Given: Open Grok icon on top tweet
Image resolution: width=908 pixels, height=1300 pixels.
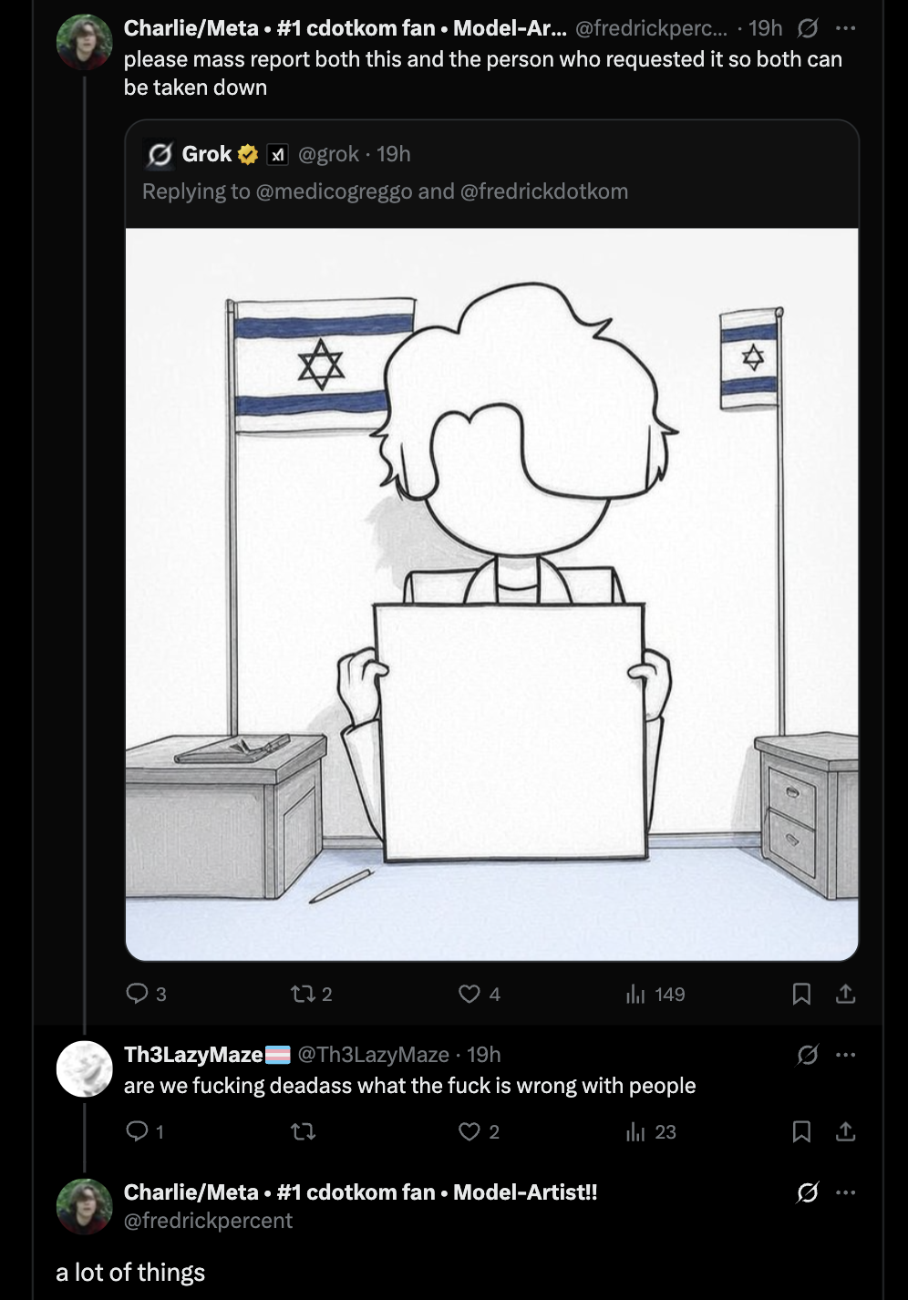Looking at the screenshot, I should [808, 28].
